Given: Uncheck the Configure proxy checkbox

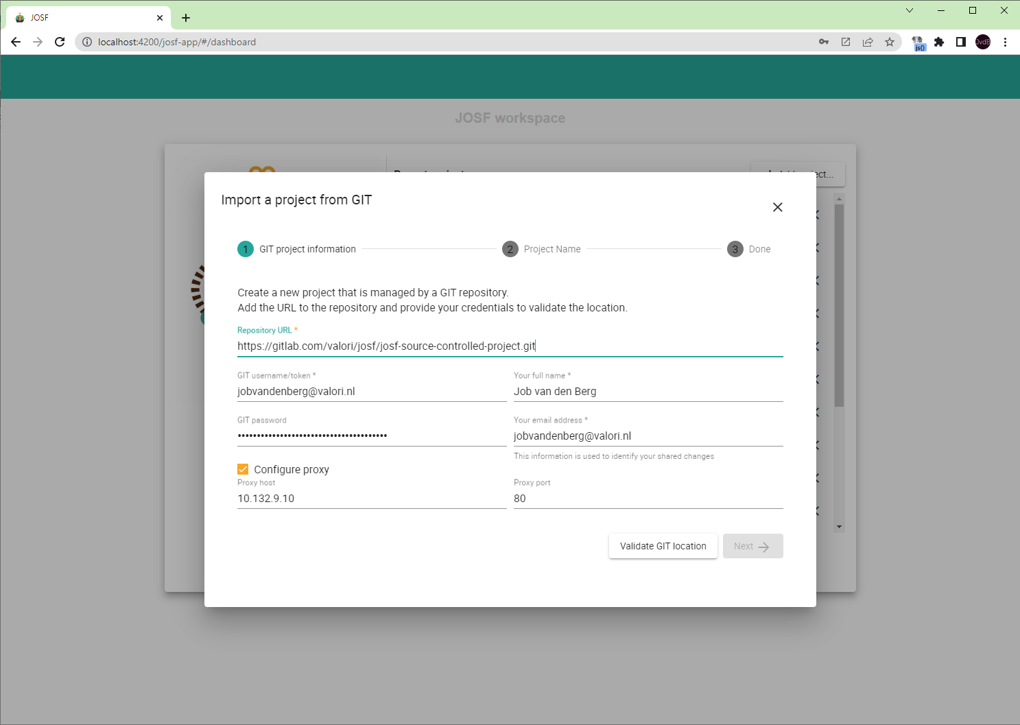Looking at the screenshot, I should pos(243,469).
